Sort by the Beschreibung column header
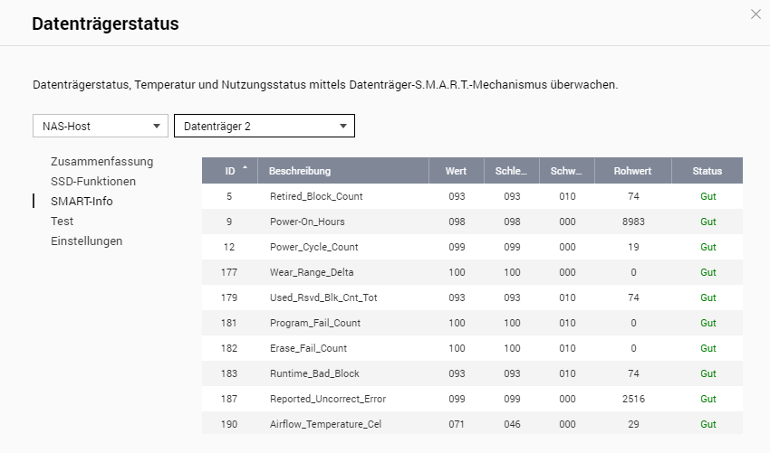770x453 pixels. pyautogui.click(x=343, y=171)
